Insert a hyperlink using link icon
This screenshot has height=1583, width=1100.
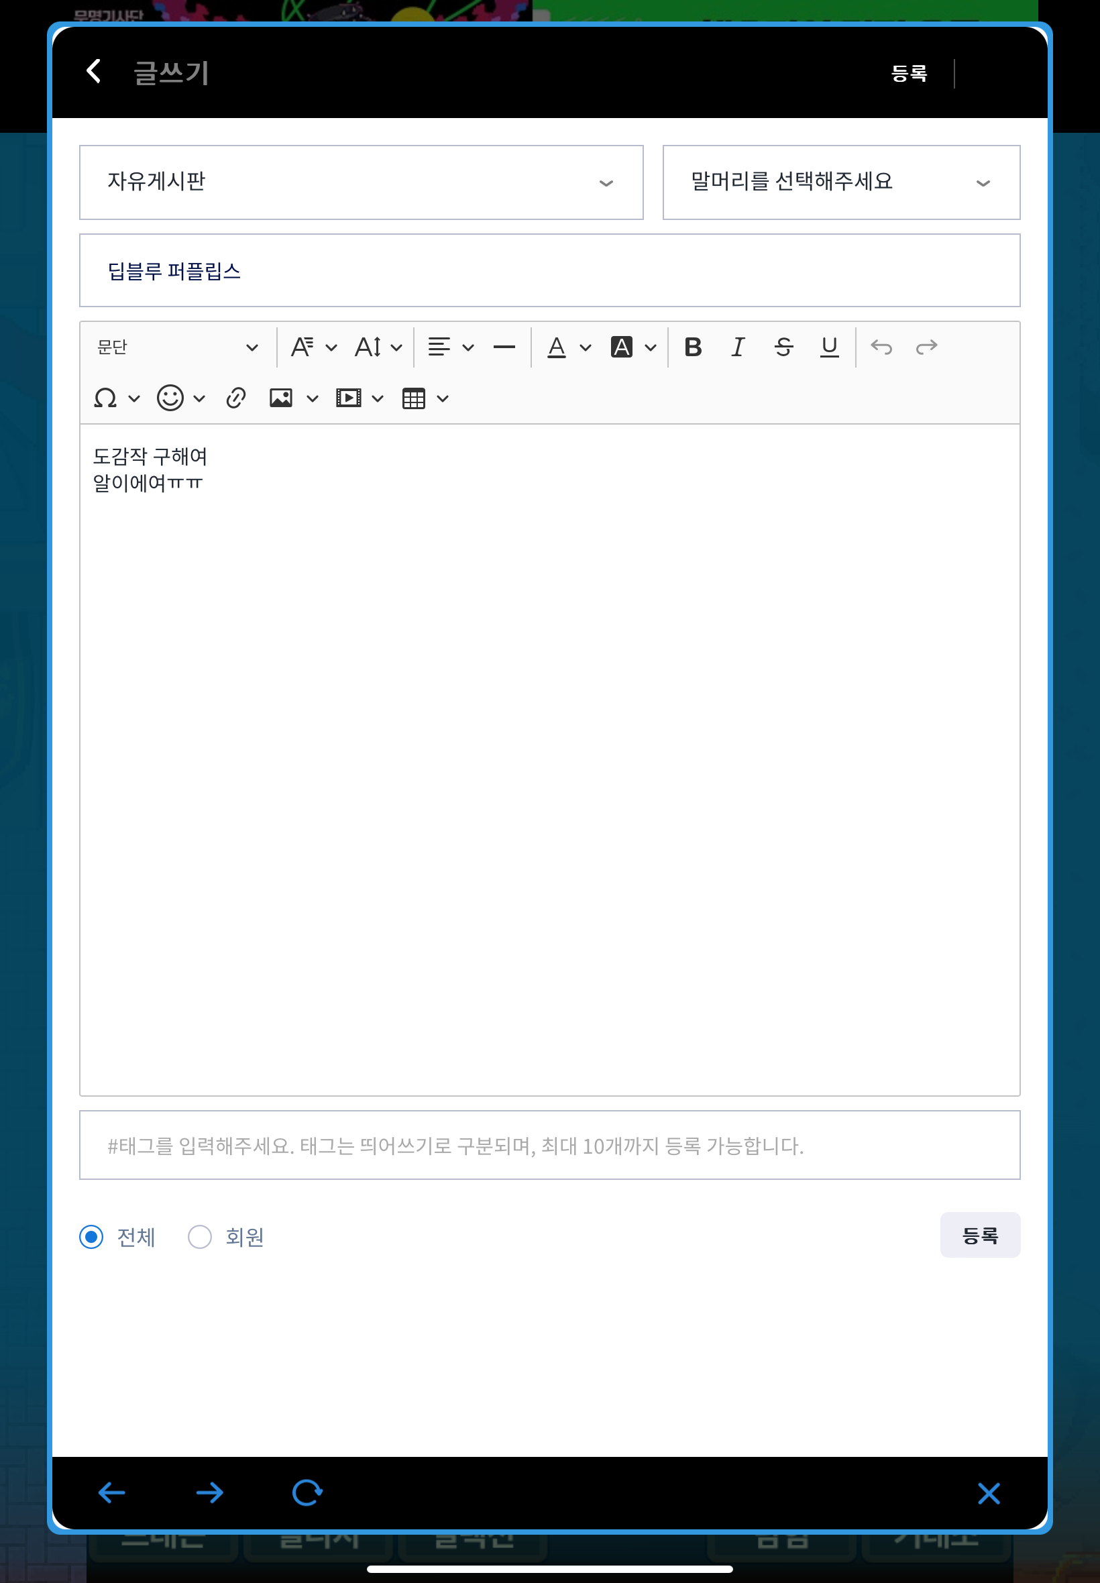pyautogui.click(x=235, y=398)
